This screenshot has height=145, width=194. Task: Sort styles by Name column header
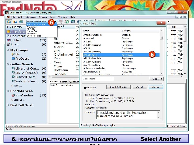point(102,31)
